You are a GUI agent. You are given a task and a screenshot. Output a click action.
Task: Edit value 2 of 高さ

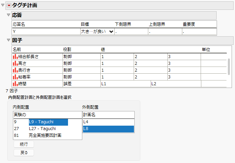(150, 63)
